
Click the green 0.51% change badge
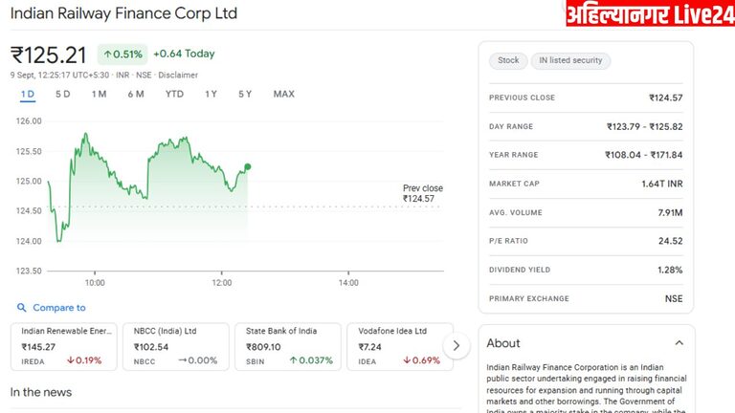click(122, 54)
